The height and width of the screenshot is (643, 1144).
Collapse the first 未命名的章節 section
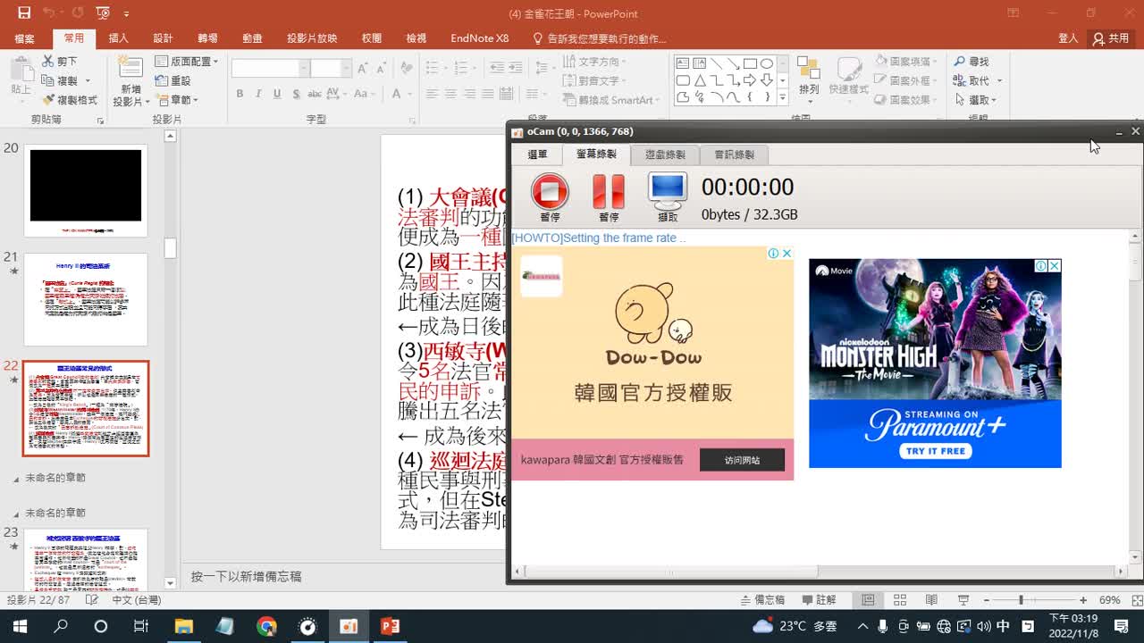point(16,480)
